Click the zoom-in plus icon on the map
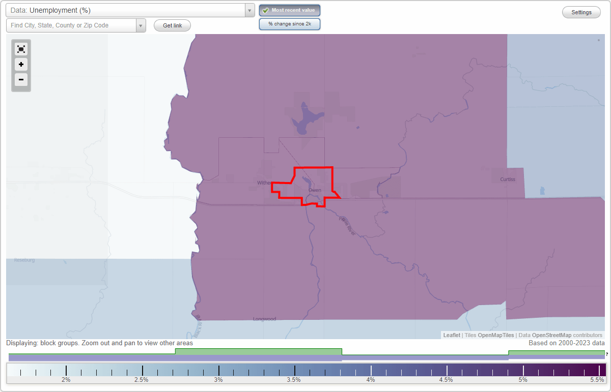Image resolution: width=611 pixels, height=392 pixels. [x=21, y=65]
